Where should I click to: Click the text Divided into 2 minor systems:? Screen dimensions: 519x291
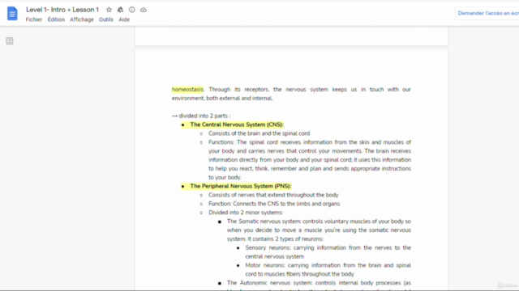tap(246, 213)
